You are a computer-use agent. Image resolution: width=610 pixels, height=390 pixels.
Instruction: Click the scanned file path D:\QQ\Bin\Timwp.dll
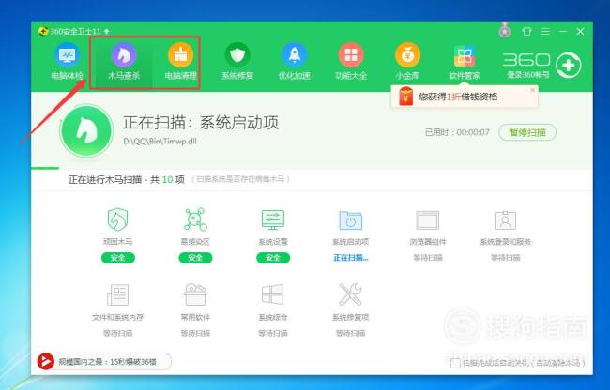tap(160, 141)
